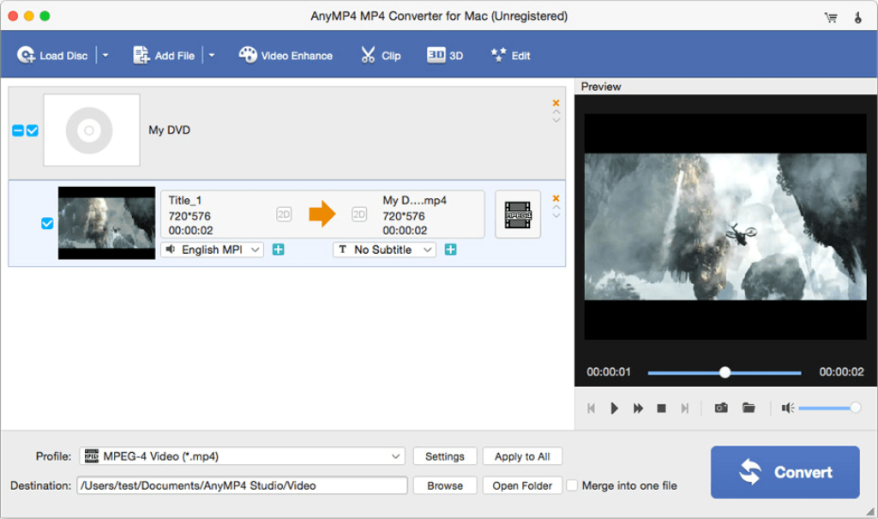Click the Open Folder button
This screenshot has width=878, height=519.
coord(522,486)
